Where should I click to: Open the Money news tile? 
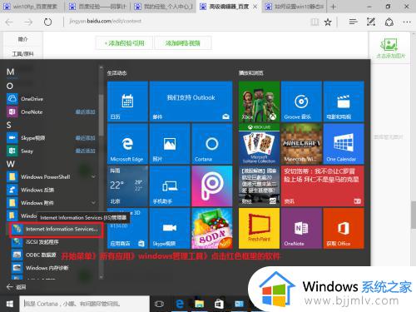(x=259, y=186)
